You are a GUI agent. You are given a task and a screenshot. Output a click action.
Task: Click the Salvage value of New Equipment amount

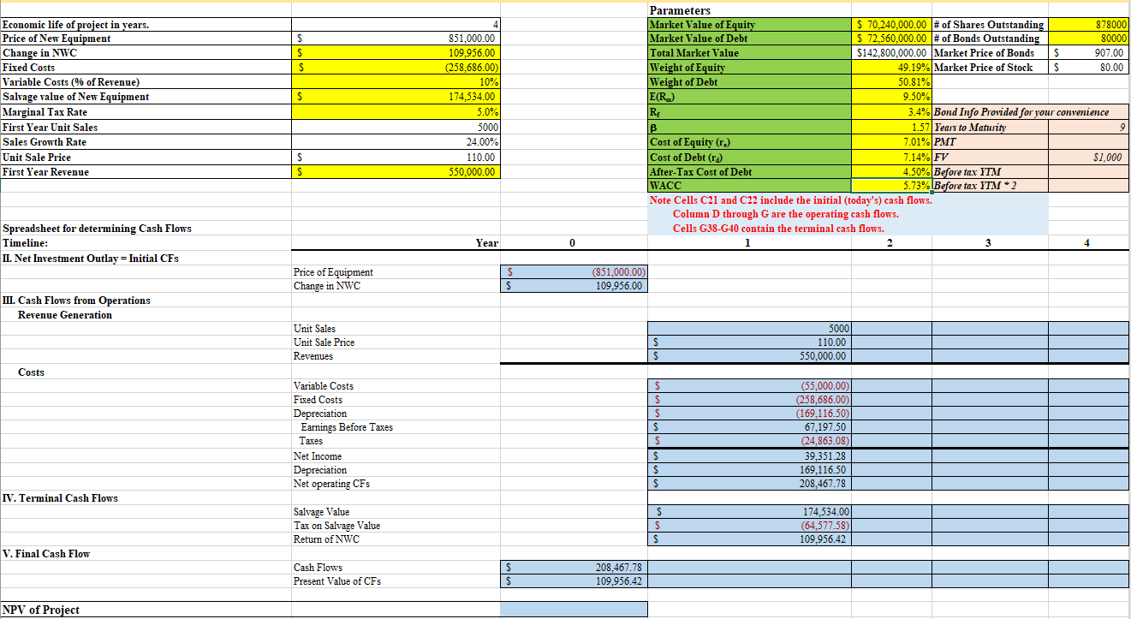click(x=398, y=97)
